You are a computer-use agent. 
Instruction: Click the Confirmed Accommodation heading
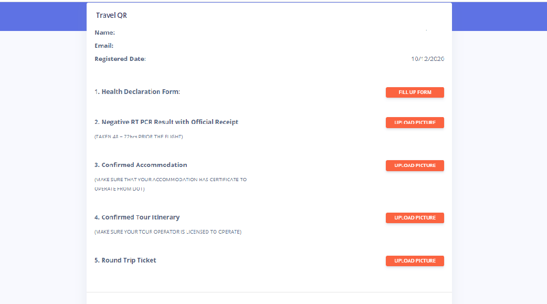(x=141, y=165)
